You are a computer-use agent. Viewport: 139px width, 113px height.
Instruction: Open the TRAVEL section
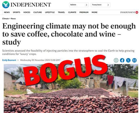[61, 12]
